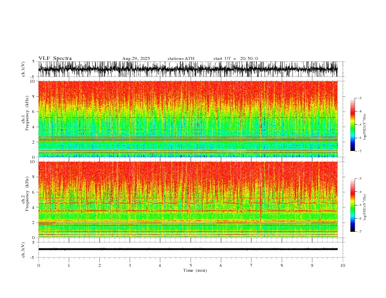The width and height of the screenshot is (386, 298).
Task: Select the ch.2 "Frequency (kHz)" axis label
Action: pyautogui.click(x=27, y=194)
